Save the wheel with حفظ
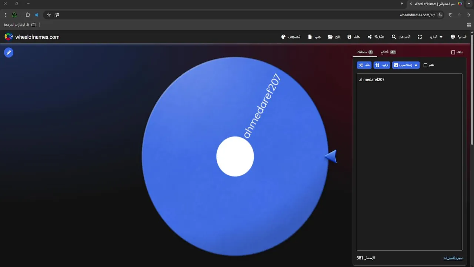474x267 pixels. 354,37
